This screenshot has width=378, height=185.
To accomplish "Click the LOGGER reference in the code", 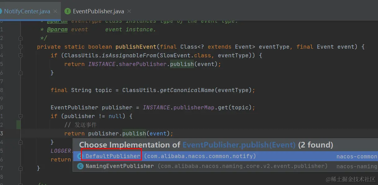I will coord(61,151).
